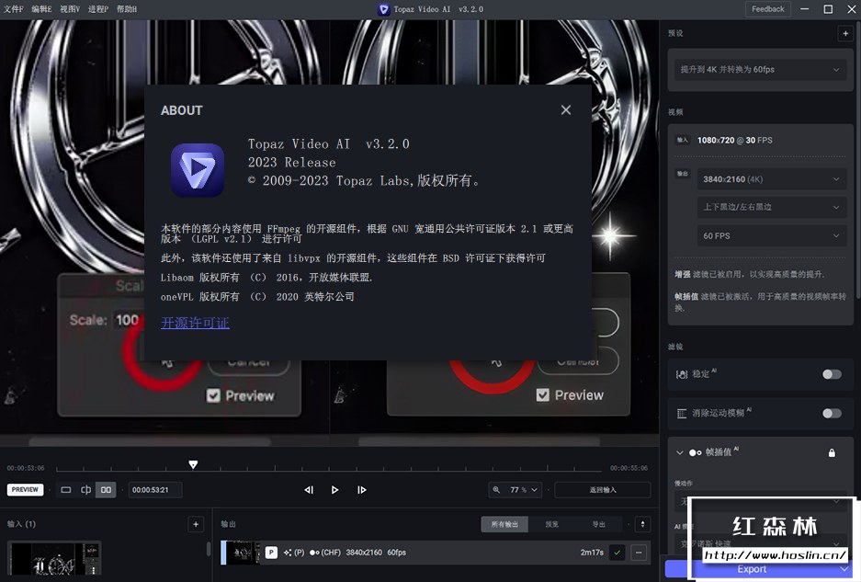Add an input video with plus button

(196, 524)
